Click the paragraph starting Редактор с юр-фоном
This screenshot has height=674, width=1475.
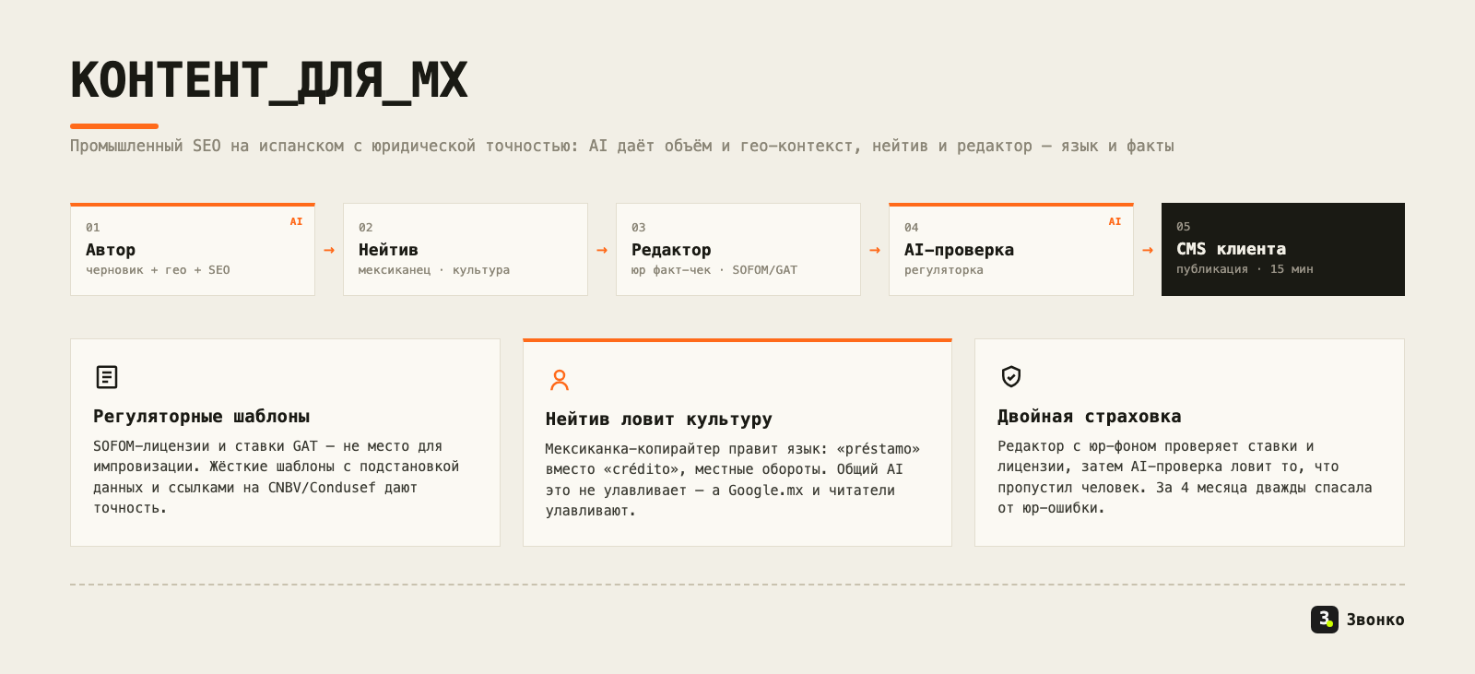1185,477
